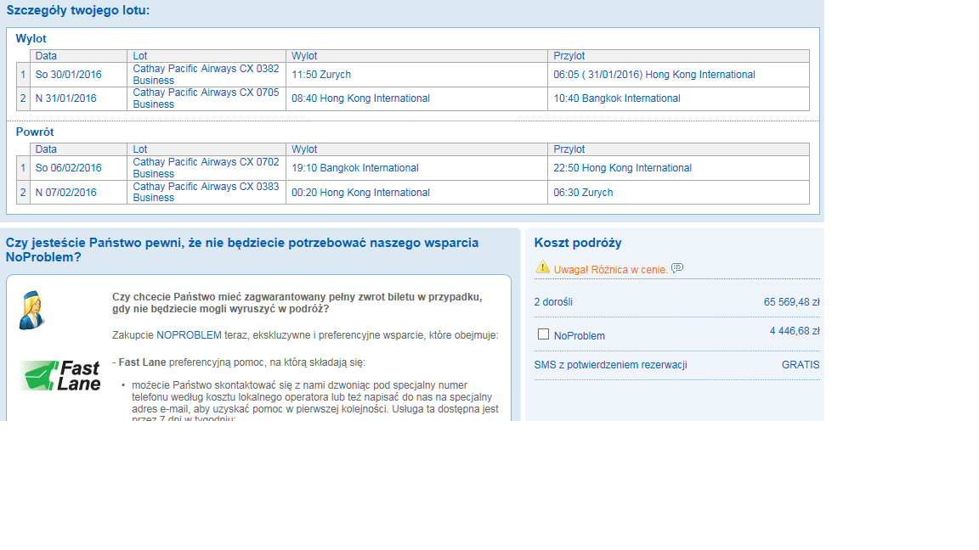Click the 'Uwaga! Różnica w cenie.' warning text
Screen dimensions: 979x550
tap(611, 269)
